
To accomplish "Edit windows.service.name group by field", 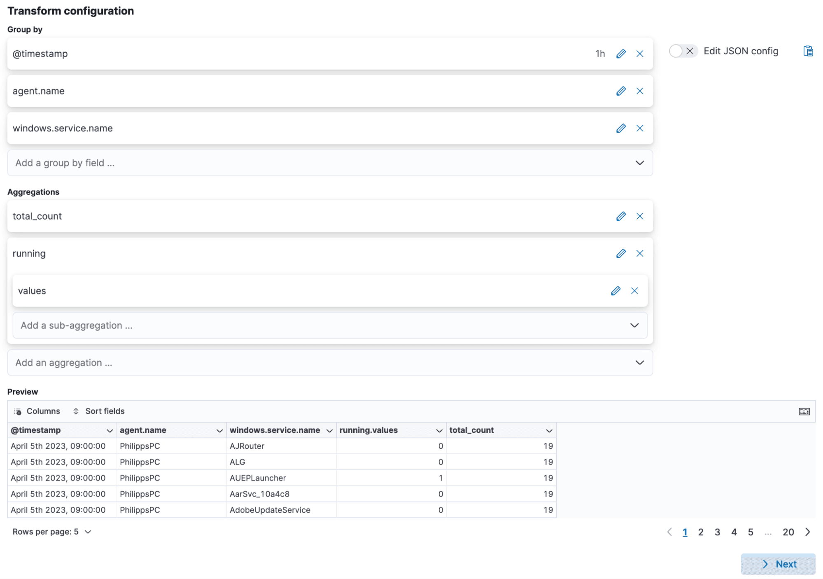I will (620, 128).
